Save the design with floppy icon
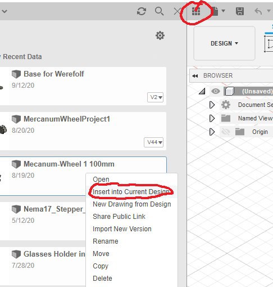Viewport: 273px width, 287px height. (240, 11)
